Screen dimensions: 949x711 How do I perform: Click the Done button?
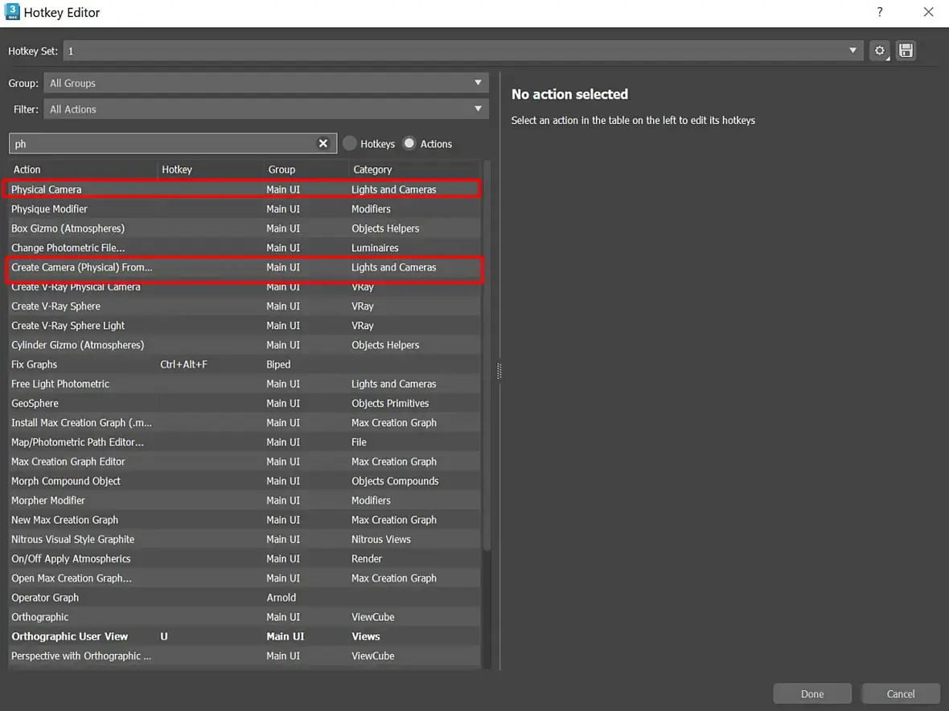(x=812, y=693)
